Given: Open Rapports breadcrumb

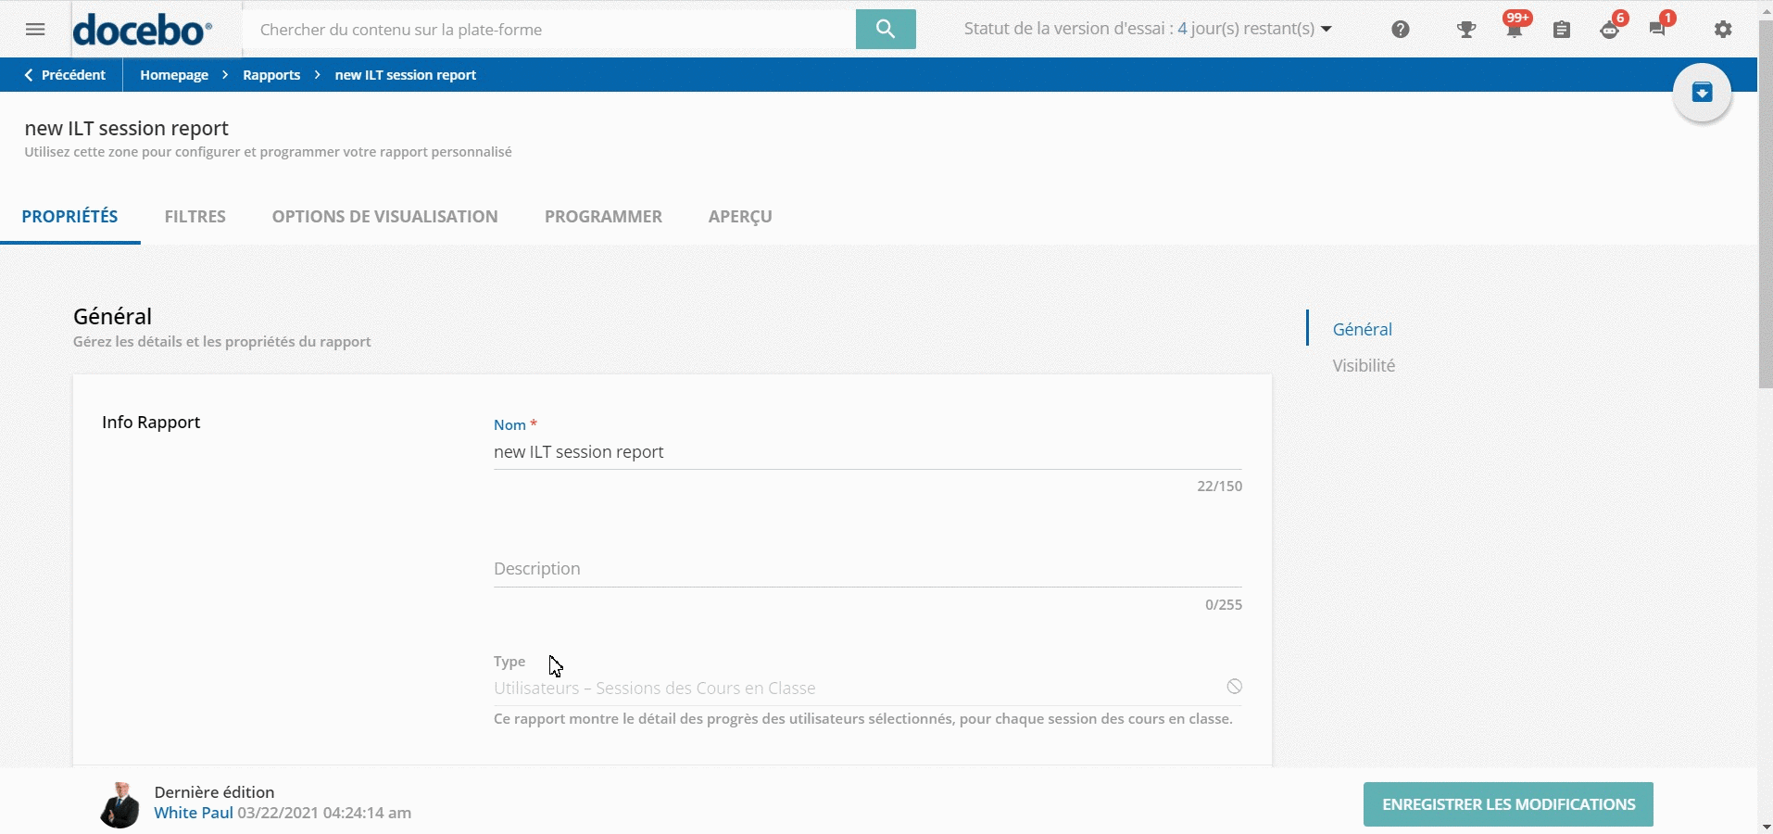Looking at the screenshot, I should tap(271, 75).
